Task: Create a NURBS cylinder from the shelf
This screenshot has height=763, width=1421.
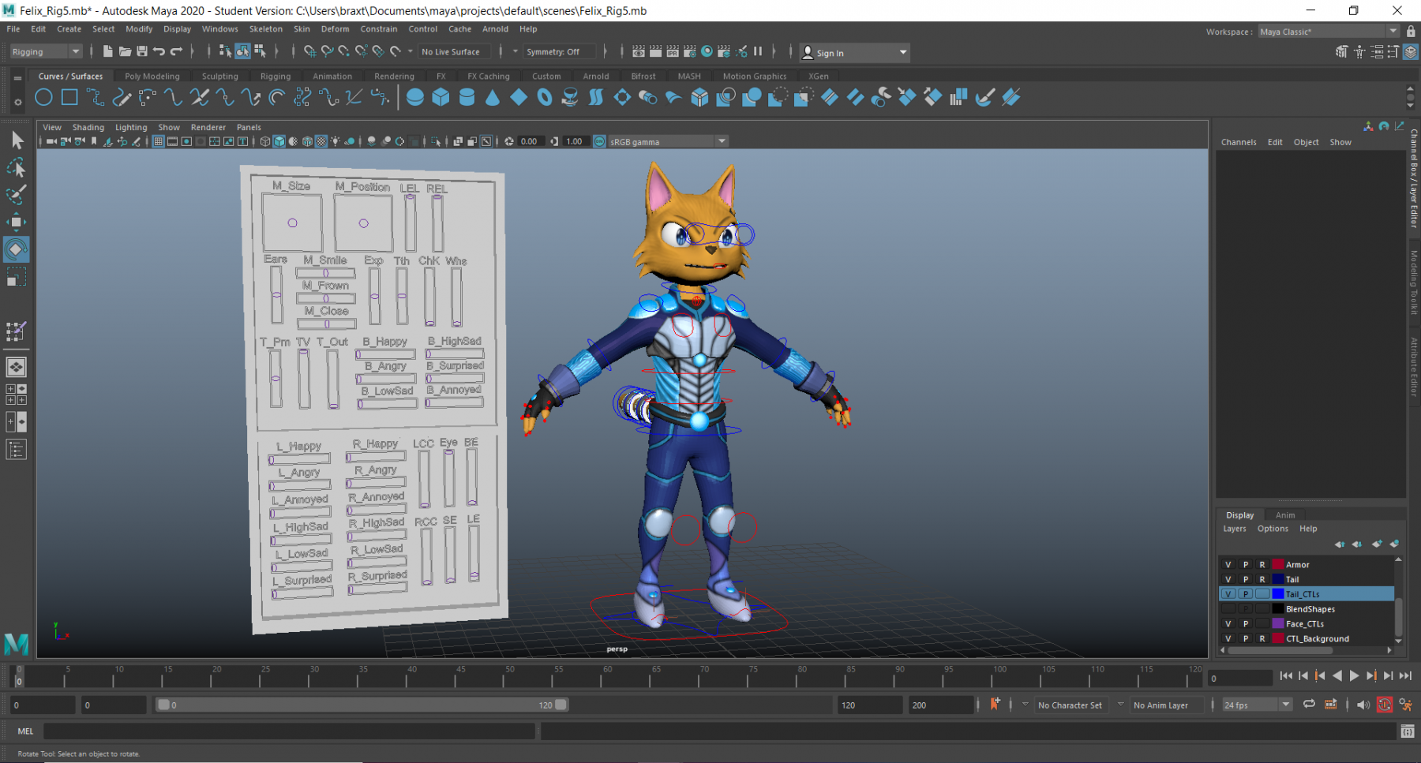Action: [x=467, y=97]
